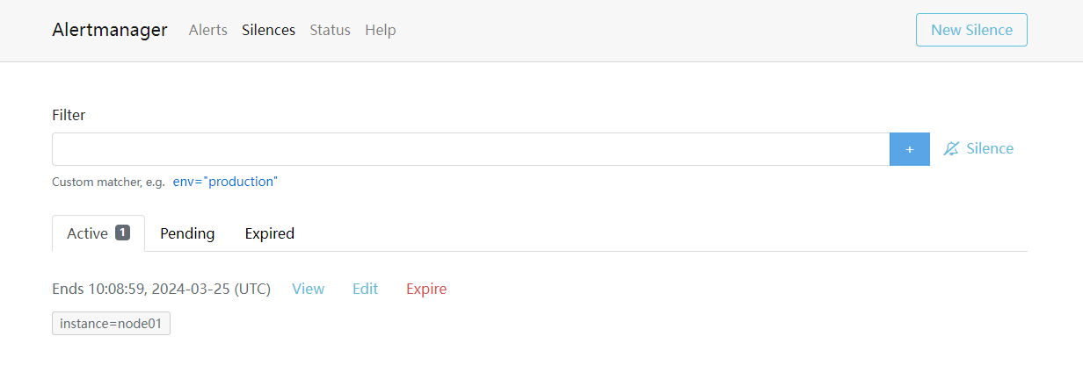Click the instance=node01 matcher label
1083x365 pixels.
111,324
